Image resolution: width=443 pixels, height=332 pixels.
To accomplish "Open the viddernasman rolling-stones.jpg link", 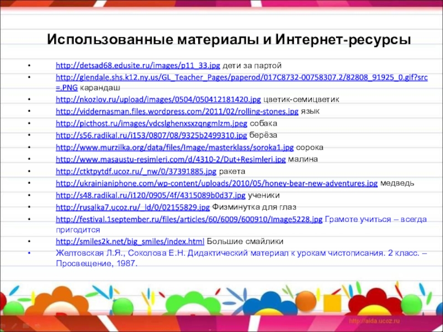I will pyautogui.click(x=177, y=111).
